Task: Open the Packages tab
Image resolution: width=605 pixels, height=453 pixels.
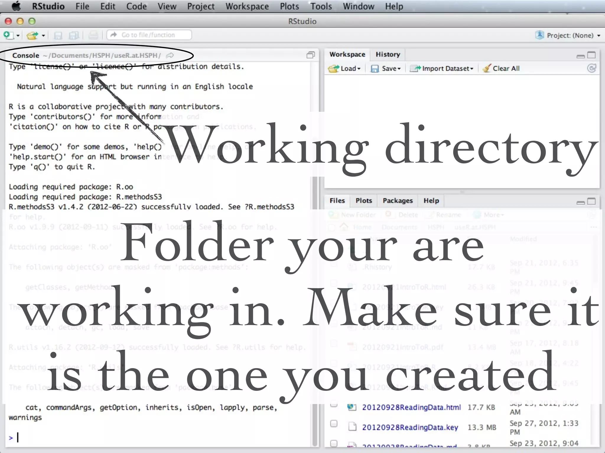Action: point(397,201)
